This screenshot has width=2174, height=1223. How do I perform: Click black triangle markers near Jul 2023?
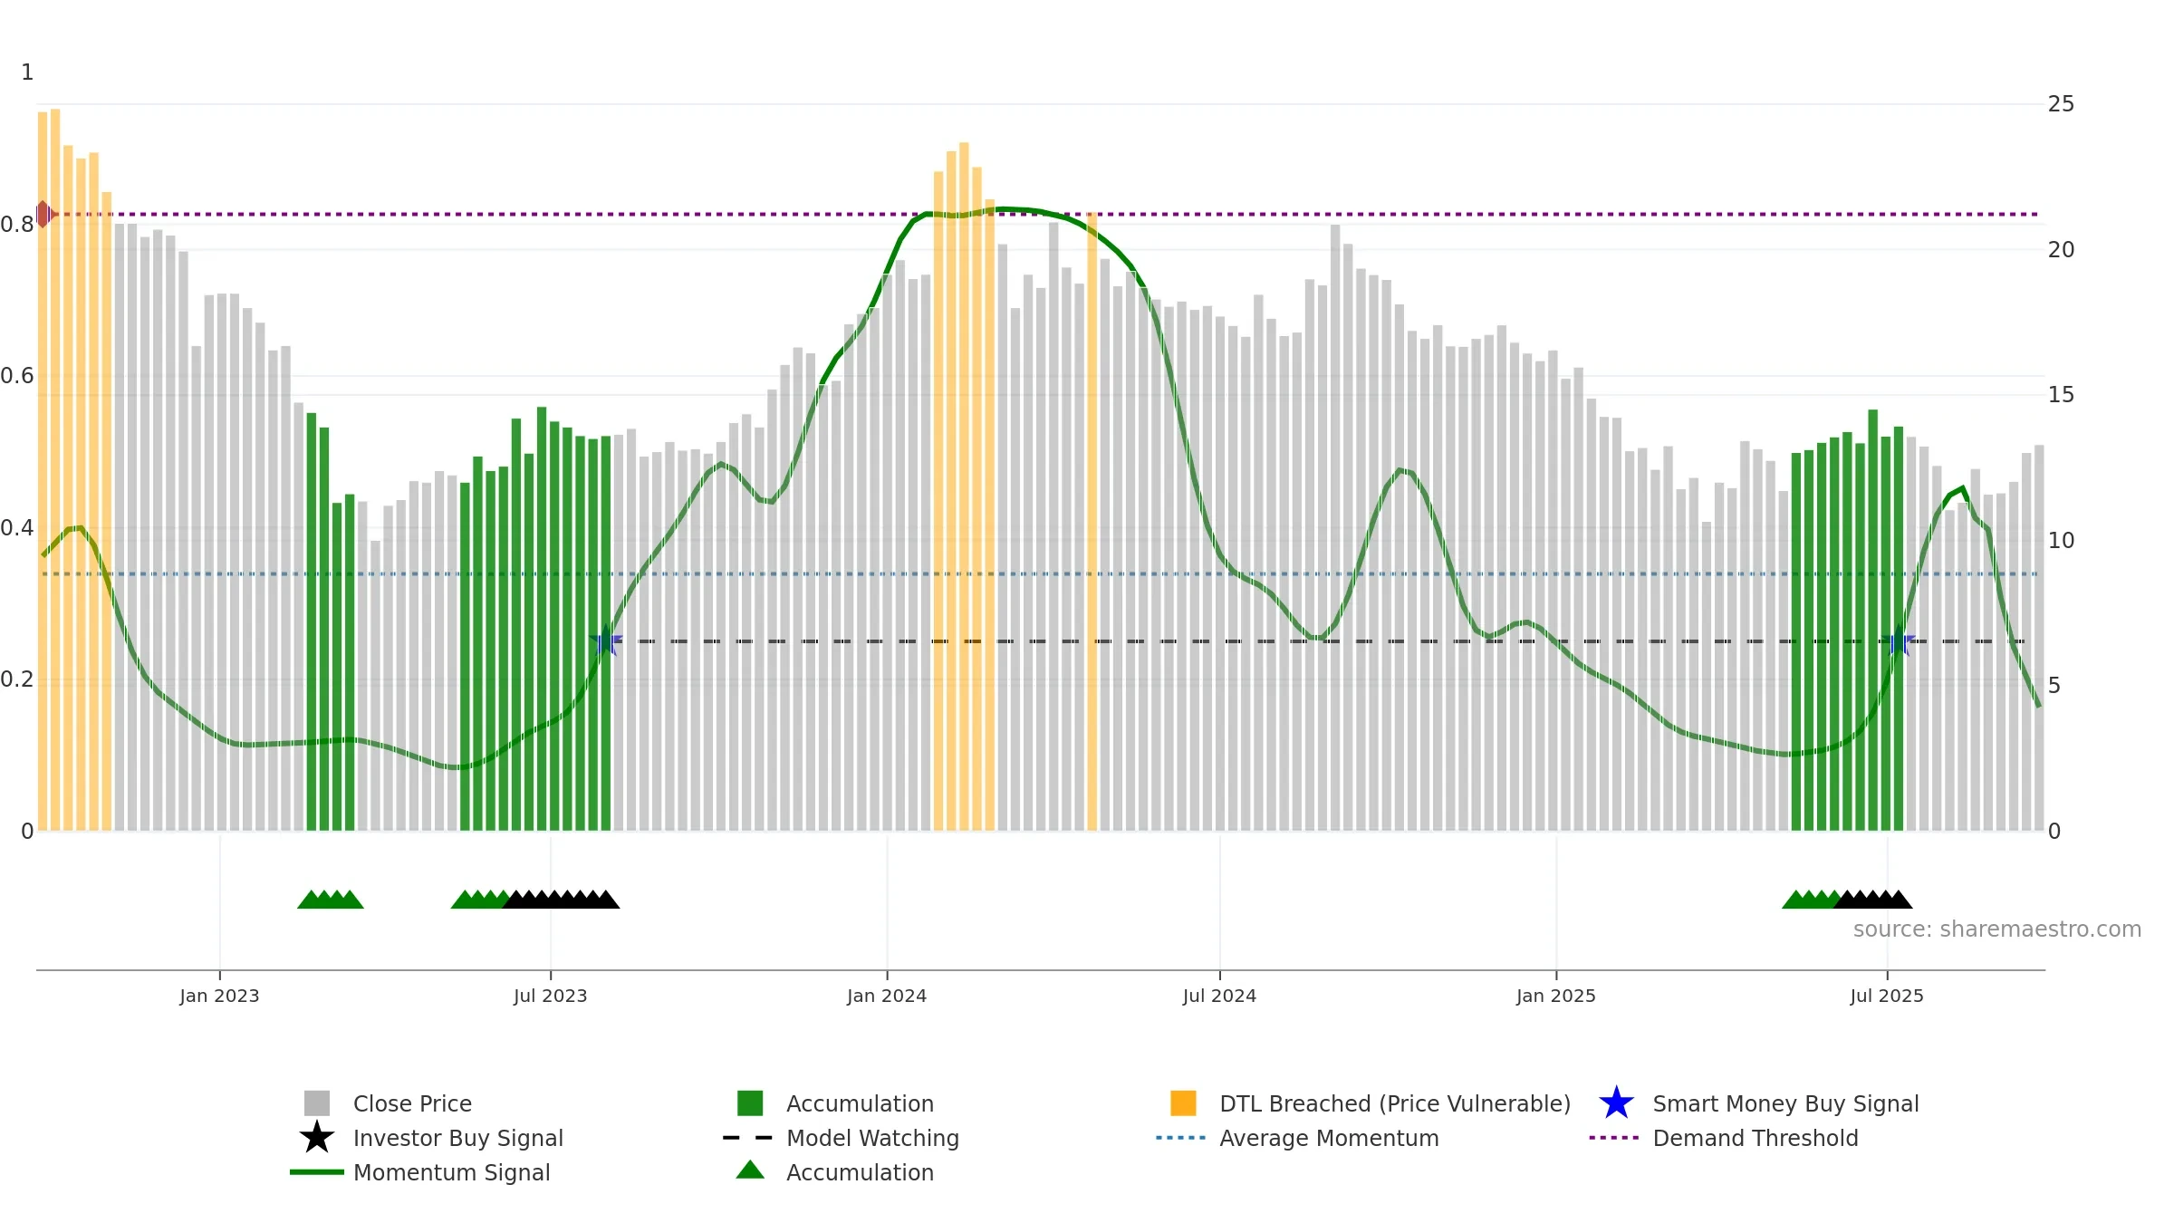tap(562, 900)
